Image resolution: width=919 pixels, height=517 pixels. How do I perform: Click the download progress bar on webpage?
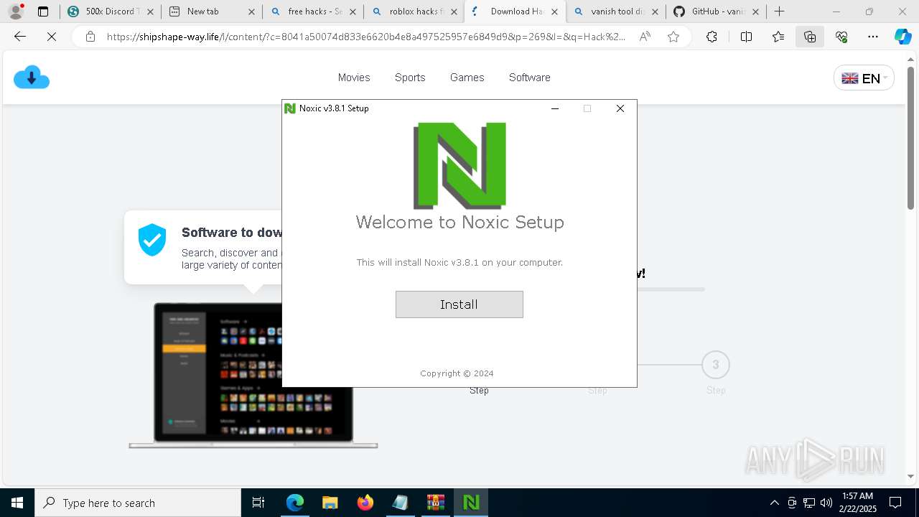[x=671, y=289]
